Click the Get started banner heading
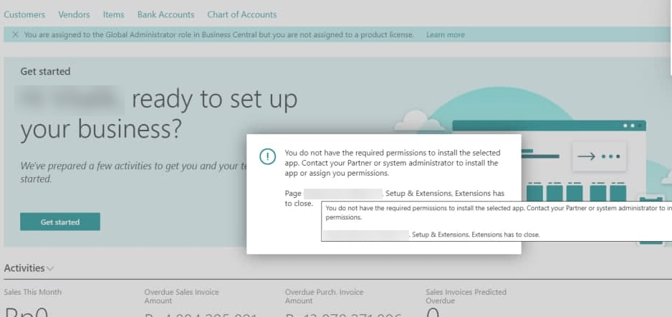 click(45, 72)
